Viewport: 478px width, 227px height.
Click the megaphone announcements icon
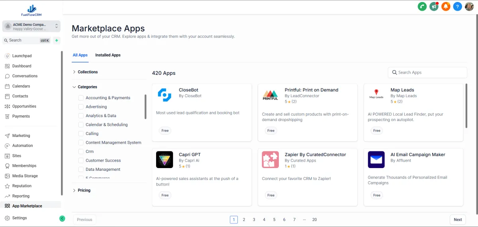click(434, 6)
